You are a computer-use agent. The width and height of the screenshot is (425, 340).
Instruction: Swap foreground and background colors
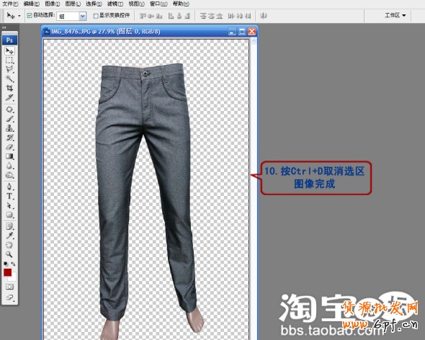[13, 264]
